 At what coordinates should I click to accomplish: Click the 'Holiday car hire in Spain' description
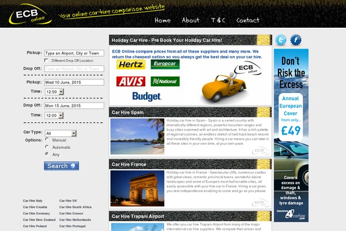(x=217, y=132)
